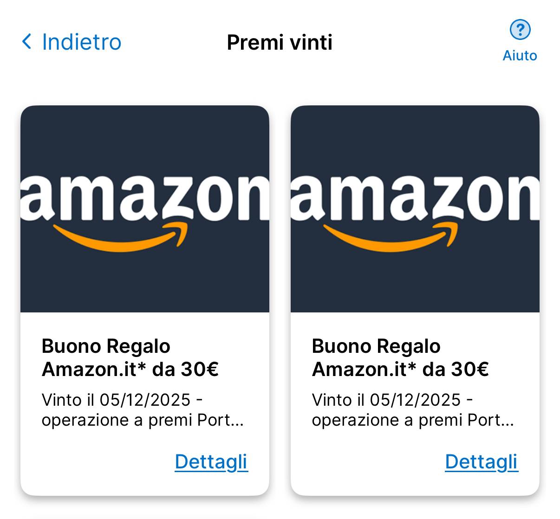Tap truncated "operazione a premi Port…" on left card
Viewport: 560px width, 519px height.
pyautogui.click(x=142, y=420)
